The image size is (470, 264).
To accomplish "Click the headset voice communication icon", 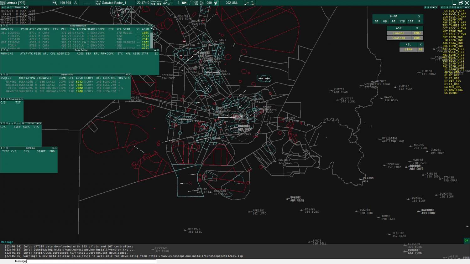I will [55, 3].
